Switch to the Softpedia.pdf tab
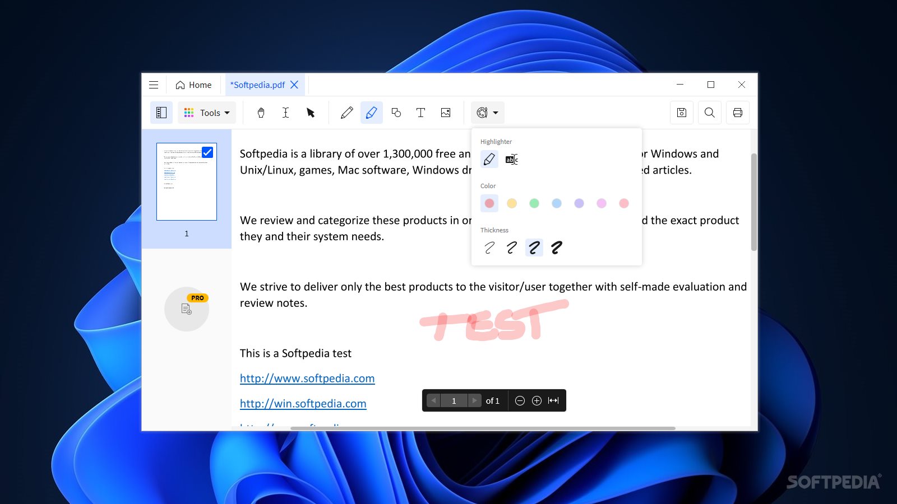Image resolution: width=897 pixels, height=504 pixels. coord(257,85)
